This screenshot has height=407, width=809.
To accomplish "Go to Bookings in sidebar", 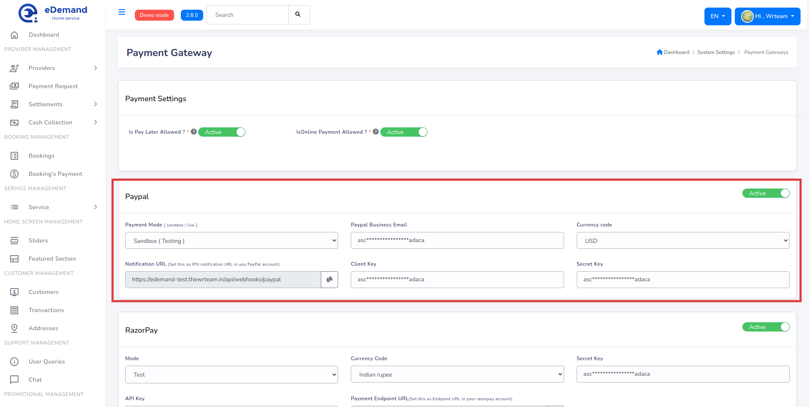I will pyautogui.click(x=41, y=156).
